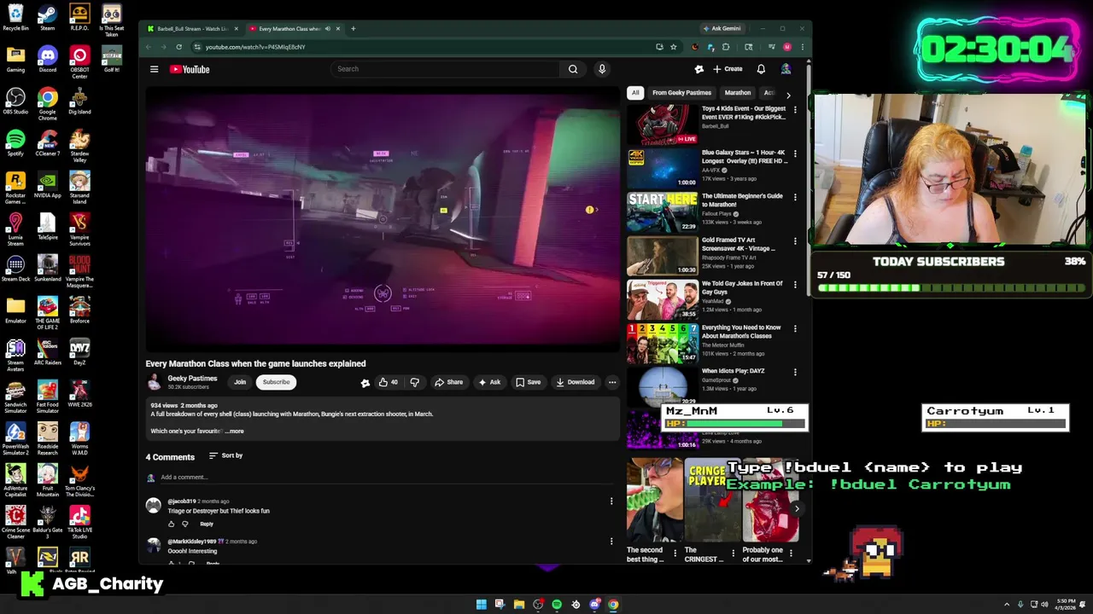
Task: Select the Every Marathon Class tab
Action: [x=289, y=28]
